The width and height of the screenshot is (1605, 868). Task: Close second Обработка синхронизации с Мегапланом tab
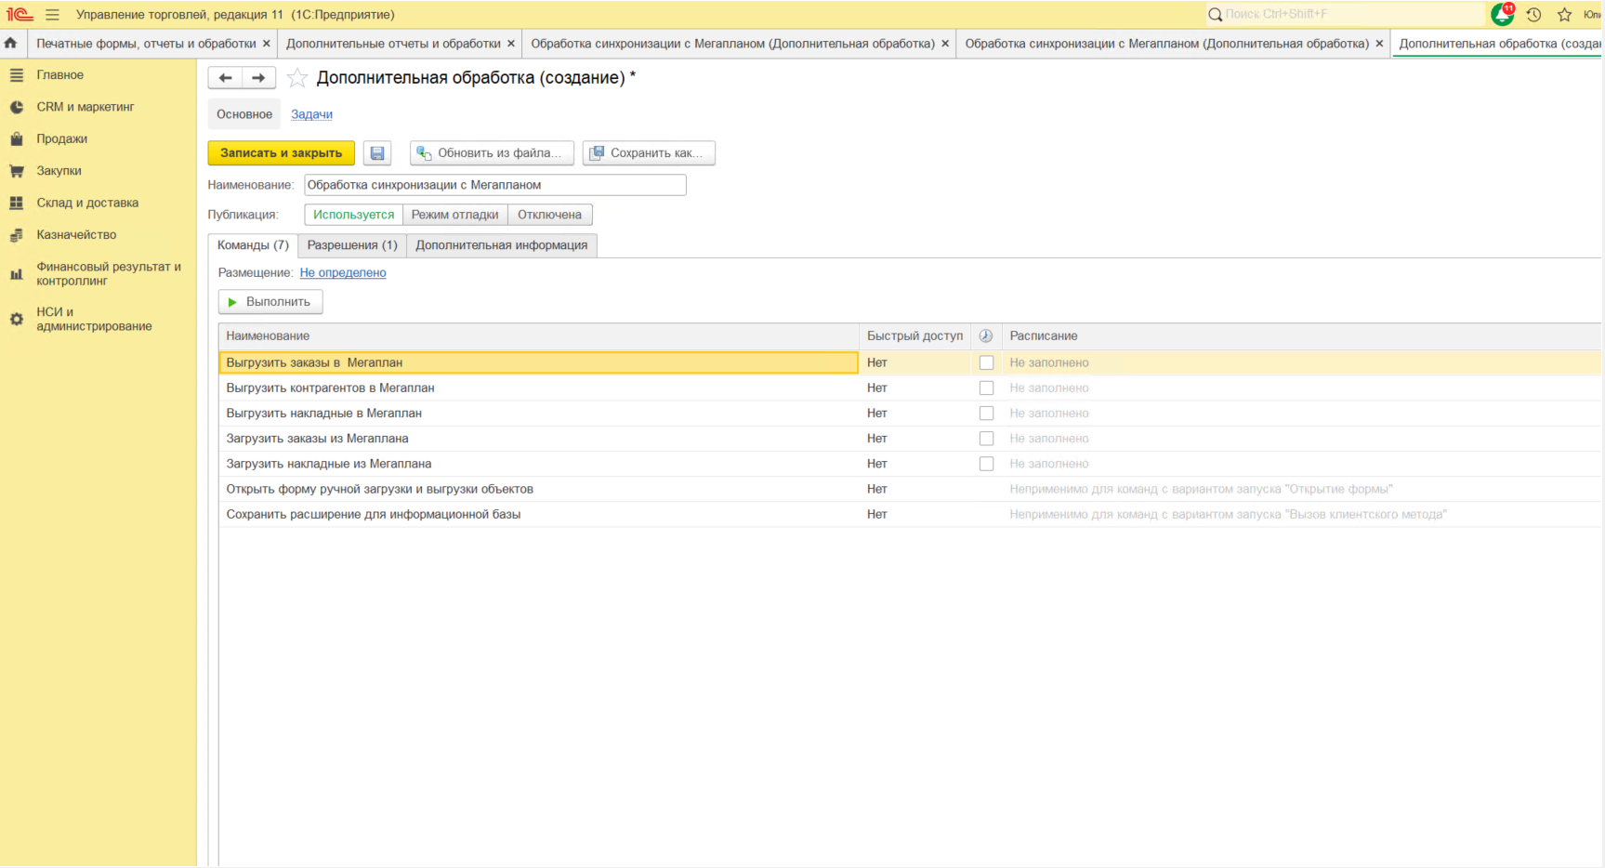tap(1379, 44)
